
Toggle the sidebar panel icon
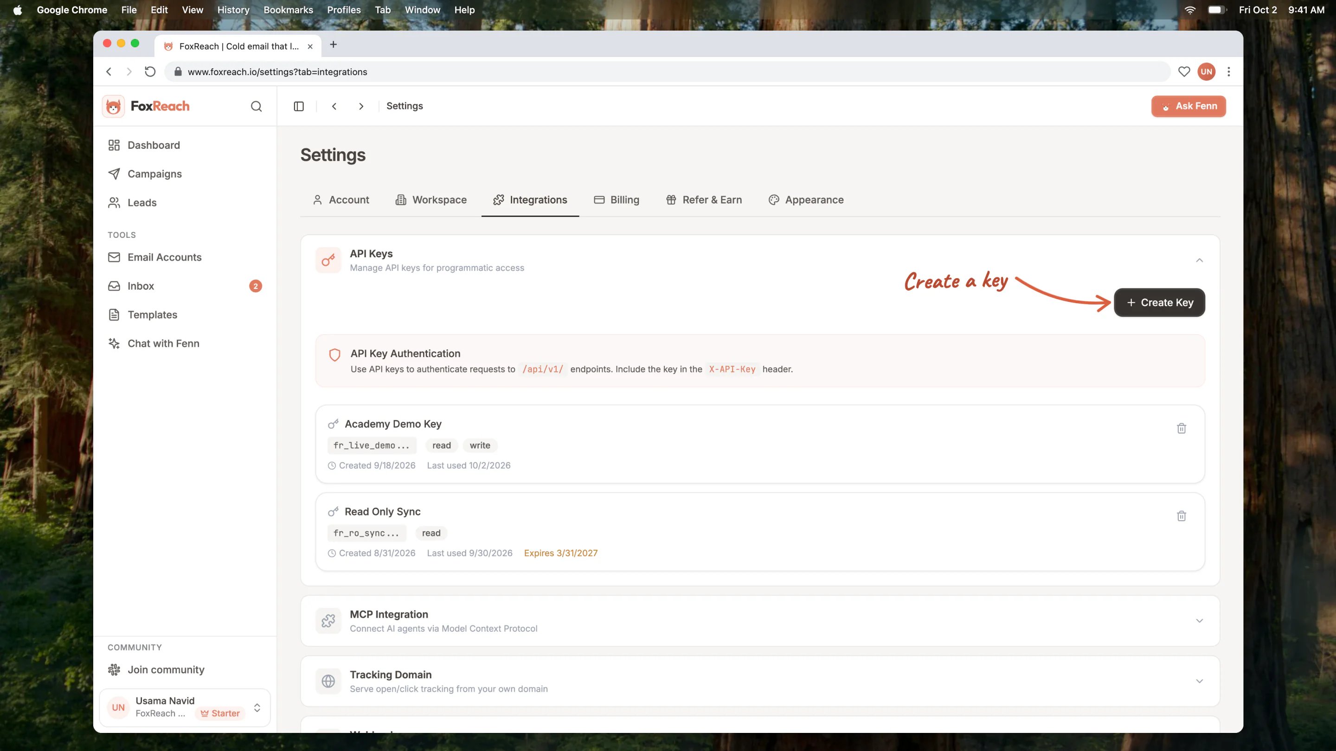click(x=299, y=106)
